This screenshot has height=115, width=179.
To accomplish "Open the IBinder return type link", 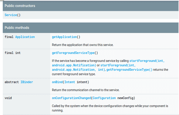I will (27, 82).
